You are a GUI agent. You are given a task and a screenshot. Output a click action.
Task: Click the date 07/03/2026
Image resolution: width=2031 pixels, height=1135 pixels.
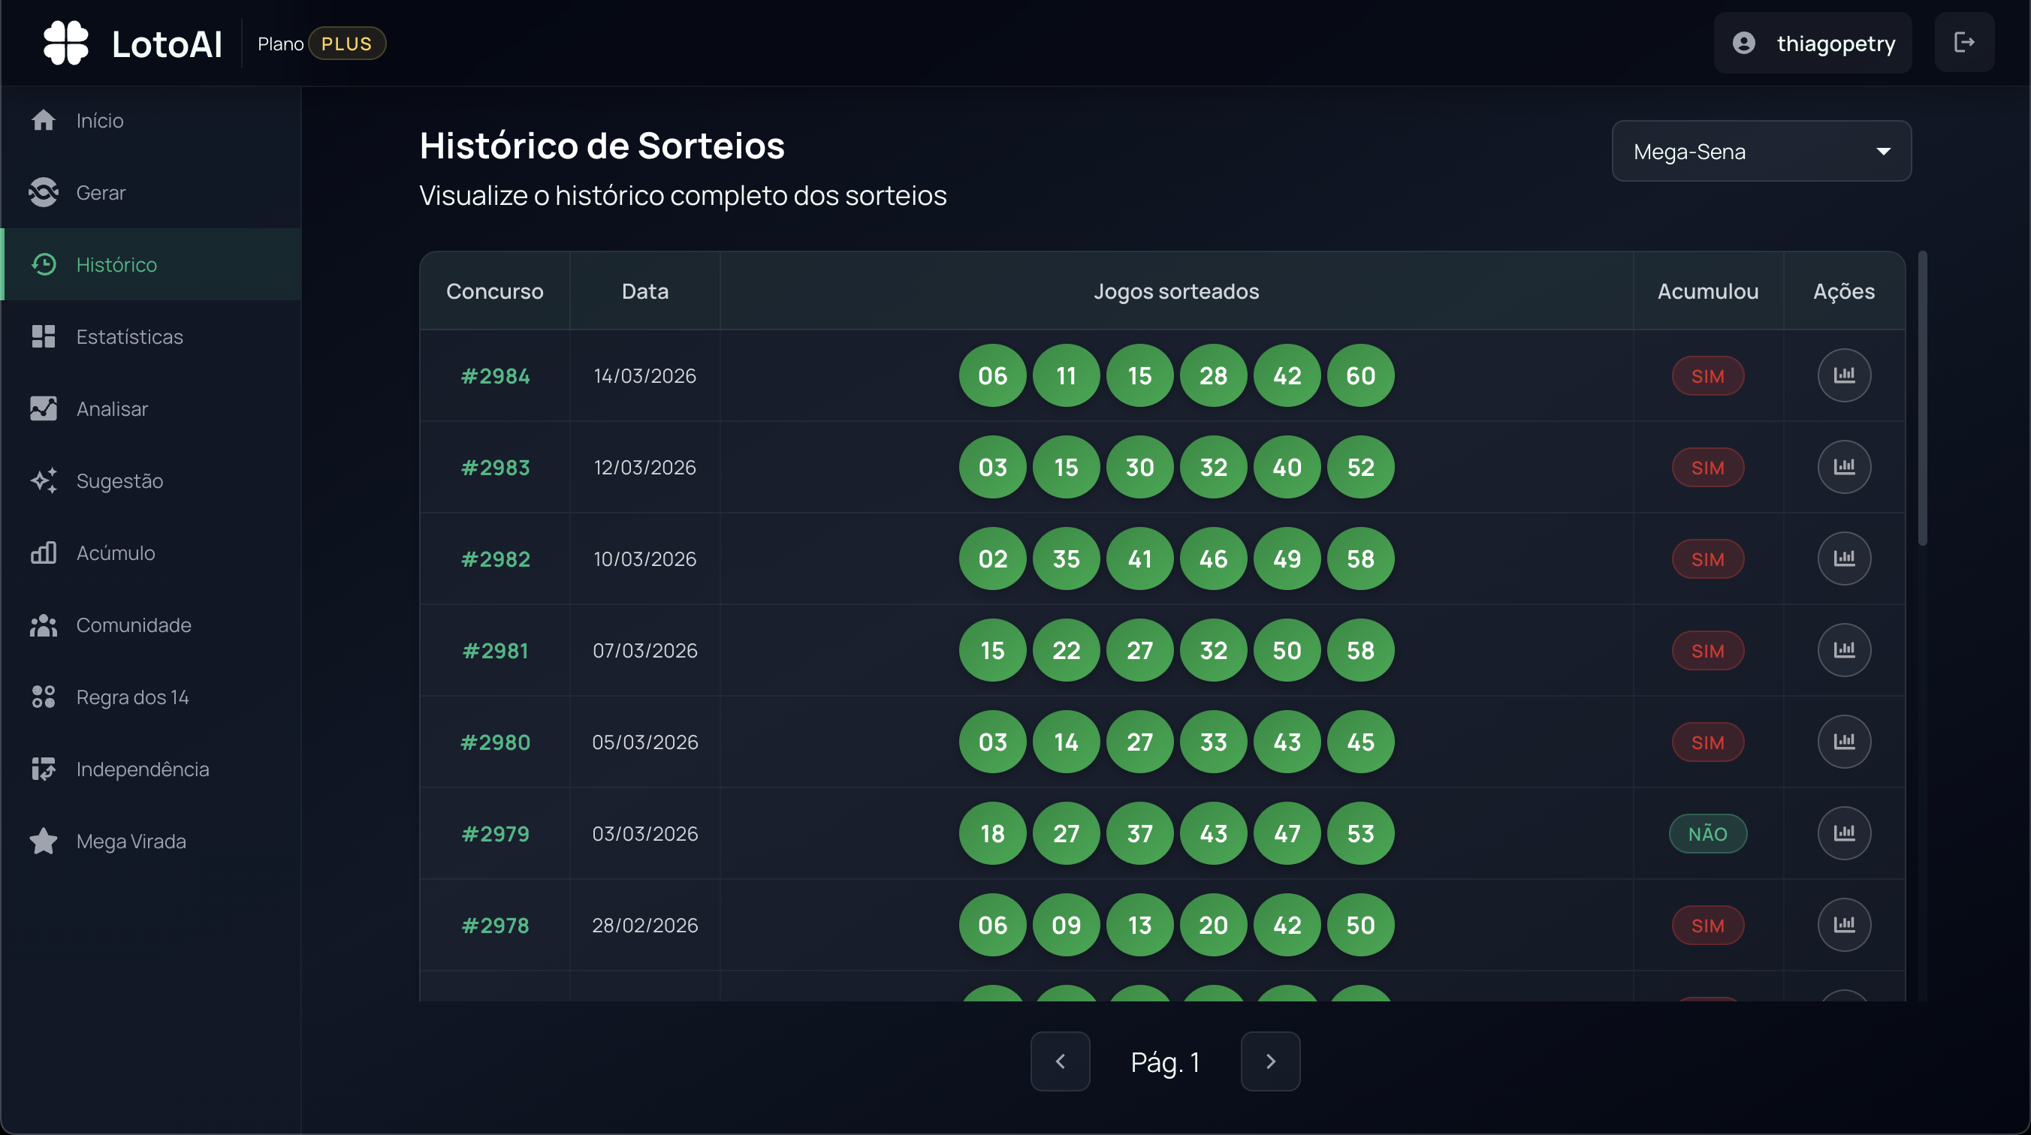click(x=645, y=650)
